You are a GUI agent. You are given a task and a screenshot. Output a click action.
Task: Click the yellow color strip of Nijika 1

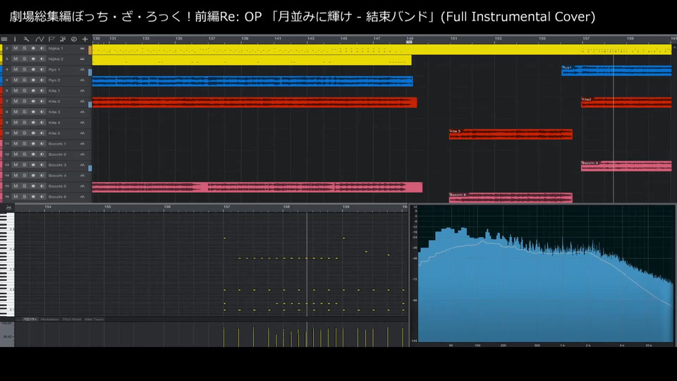coord(1,49)
